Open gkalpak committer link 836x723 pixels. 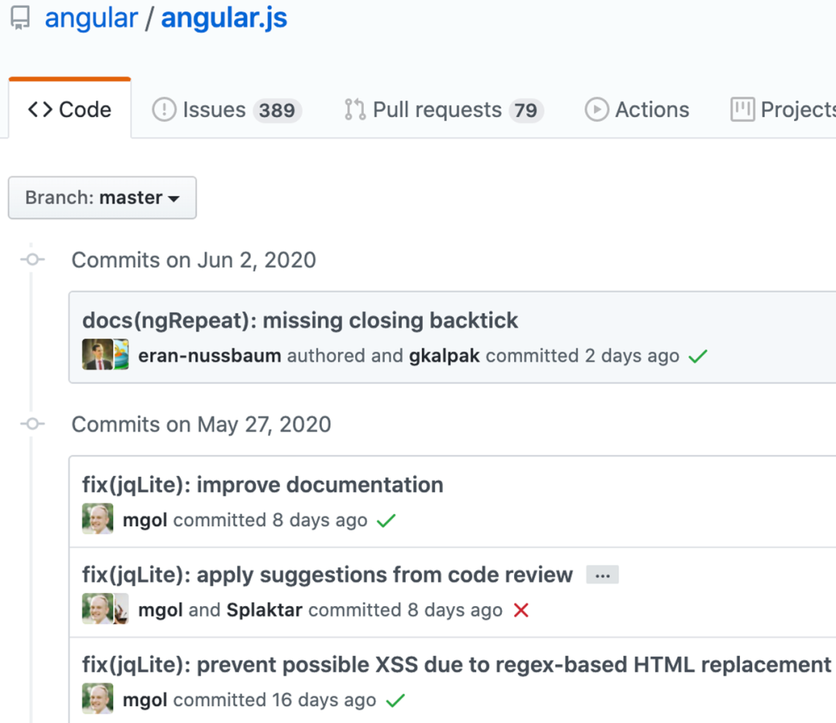444,355
